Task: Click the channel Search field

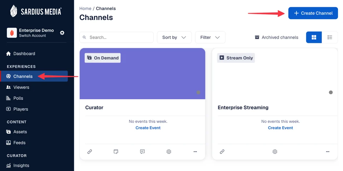Action: (x=116, y=37)
